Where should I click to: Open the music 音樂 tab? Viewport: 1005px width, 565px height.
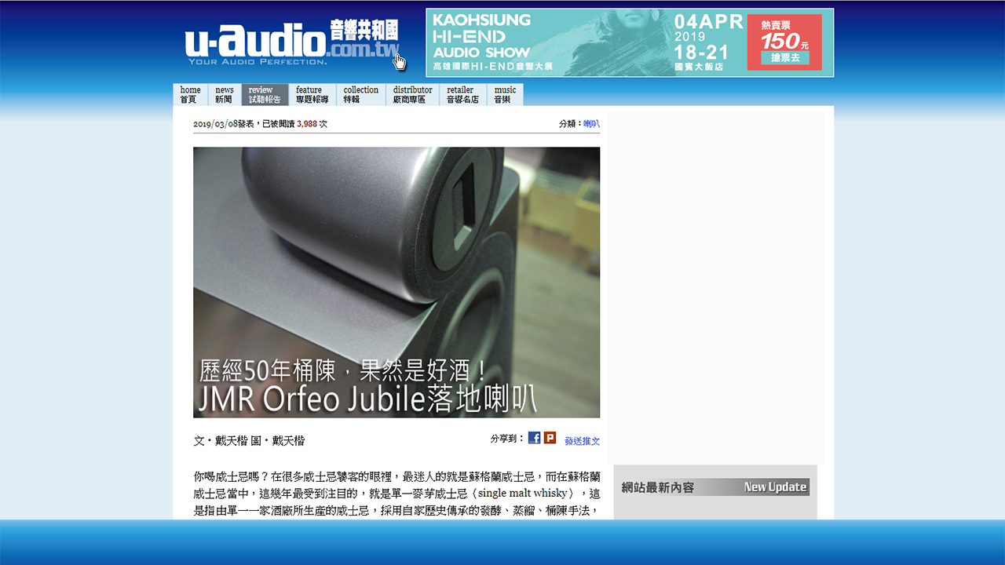pyautogui.click(x=505, y=95)
